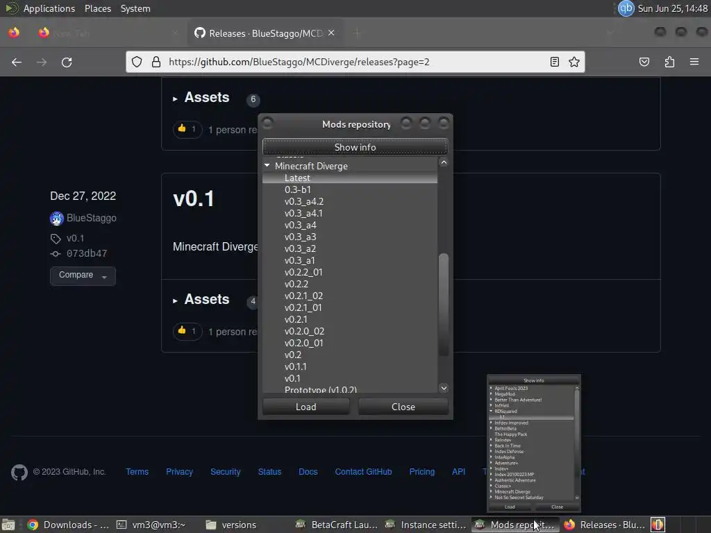Reload the GitHub releases page
Viewport: 711px width, 533px height.
pyautogui.click(x=67, y=62)
